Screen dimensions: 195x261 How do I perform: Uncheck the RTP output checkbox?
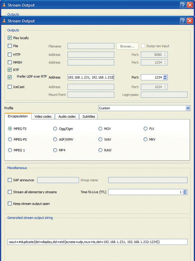click(x=10, y=70)
